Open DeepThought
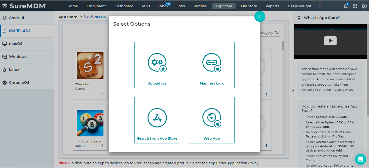Viewport: 369px width, 168px height. click(x=300, y=6)
